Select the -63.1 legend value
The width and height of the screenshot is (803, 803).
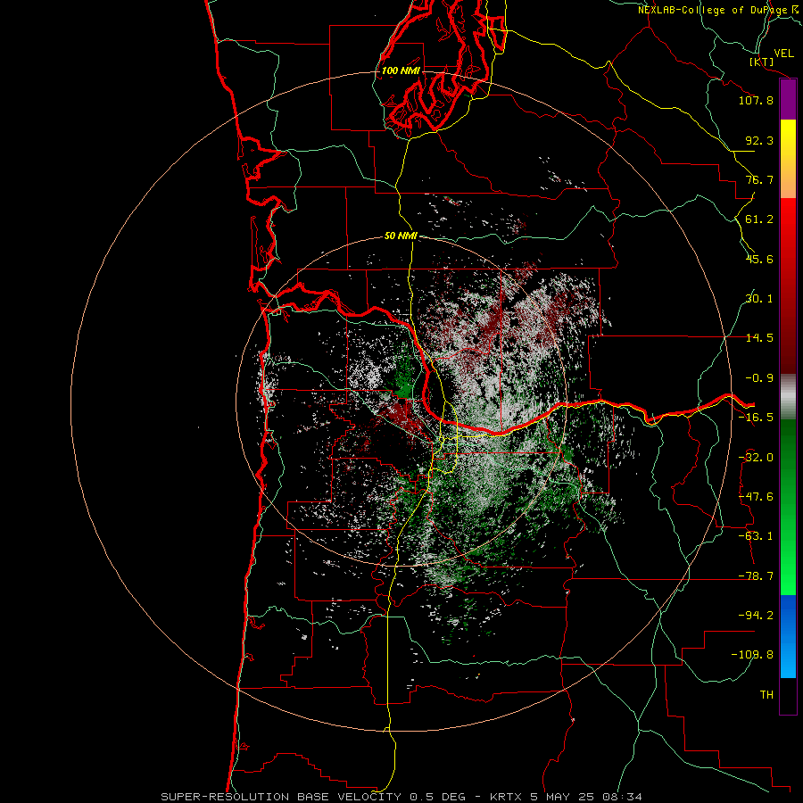coord(756,536)
